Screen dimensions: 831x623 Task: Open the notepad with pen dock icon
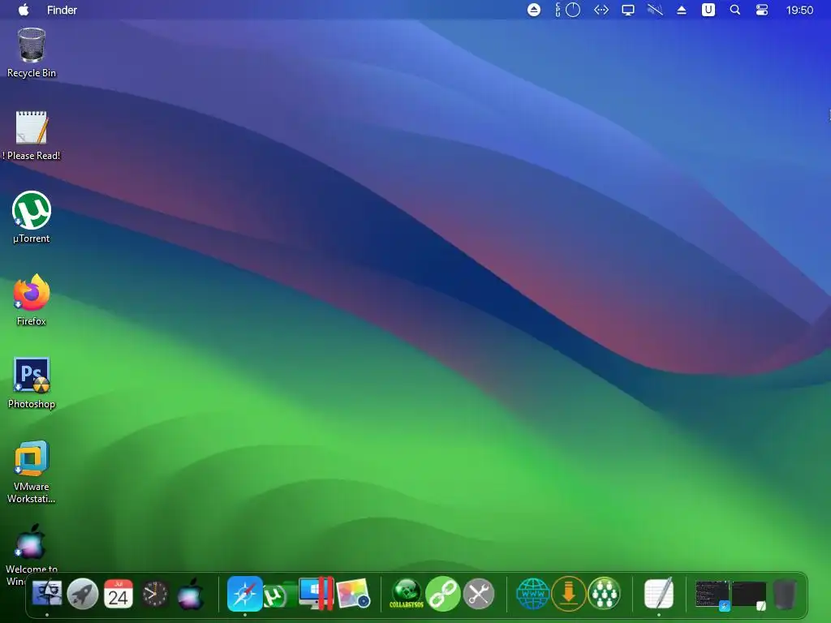(659, 593)
